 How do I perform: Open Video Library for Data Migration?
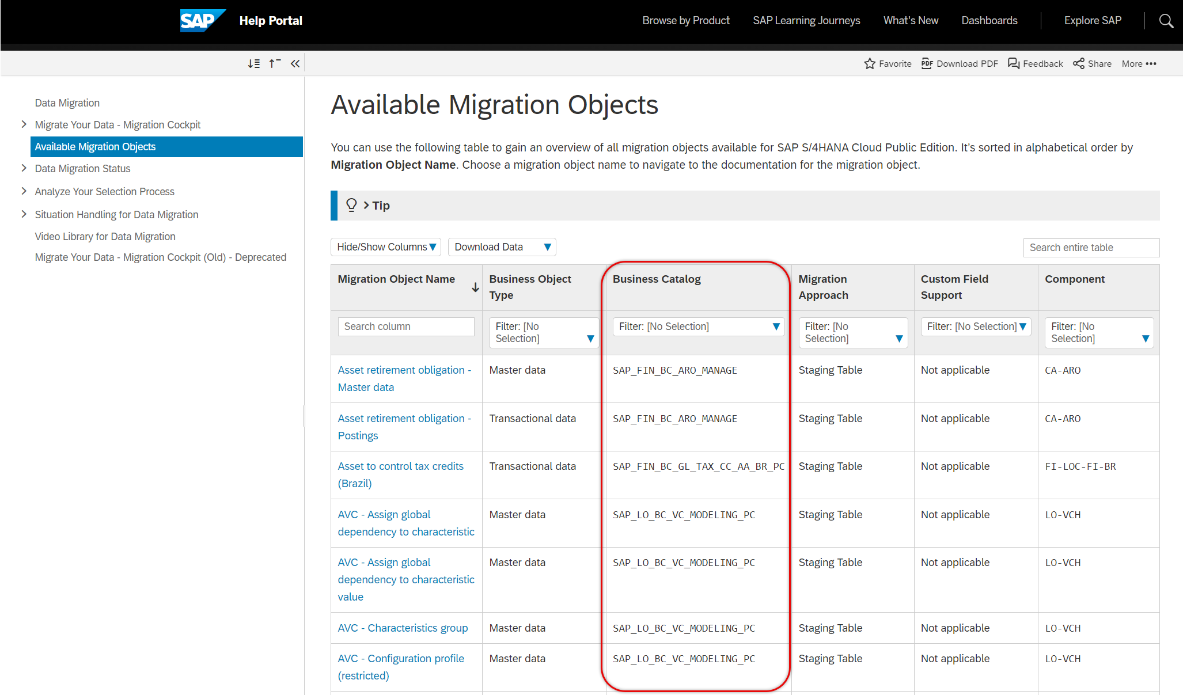(x=105, y=236)
